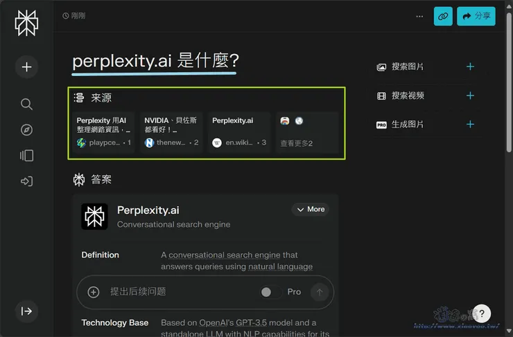Click the 搜索视频 film icon
Viewport: 513px width, 337px height.
[x=381, y=95]
